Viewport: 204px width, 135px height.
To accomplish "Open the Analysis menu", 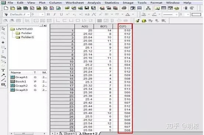I will [x=94, y=3].
